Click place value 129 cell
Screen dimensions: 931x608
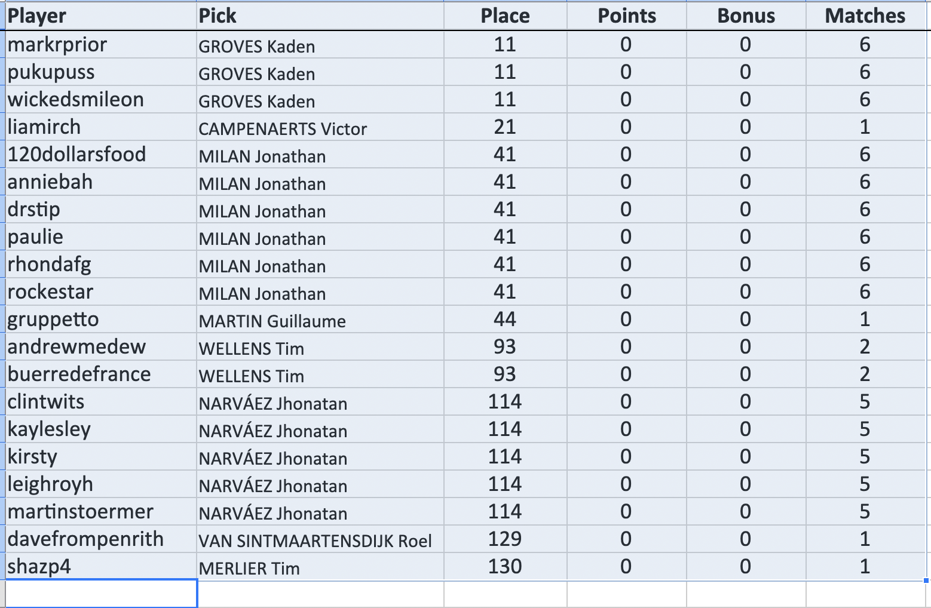click(x=505, y=539)
